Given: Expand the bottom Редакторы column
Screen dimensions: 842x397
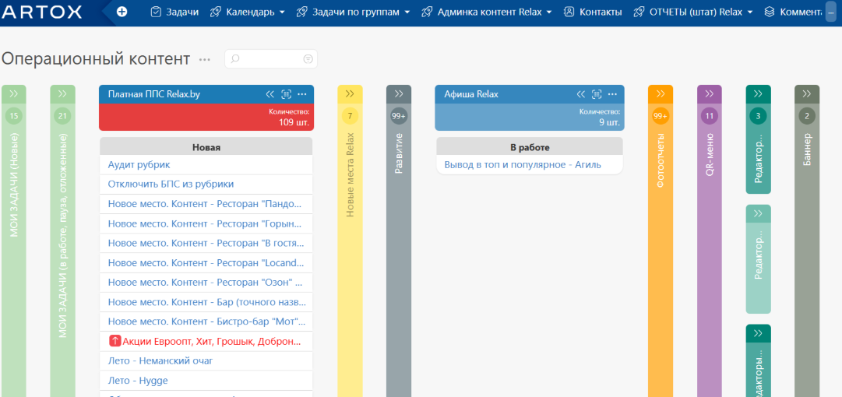Looking at the screenshot, I should pos(758,333).
